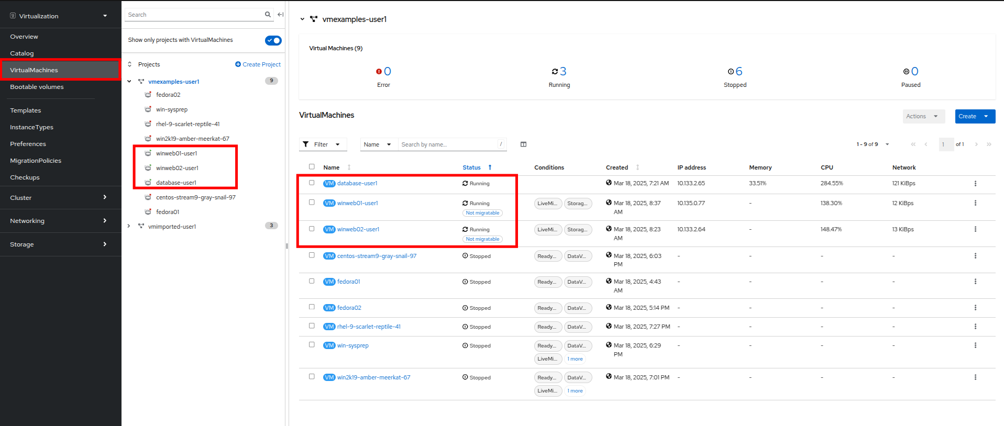Open kebab menu for fedora01 row
The image size is (1004, 426).
975,282
